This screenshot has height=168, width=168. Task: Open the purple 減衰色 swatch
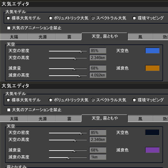pyautogui.click(x=152, y=150)
